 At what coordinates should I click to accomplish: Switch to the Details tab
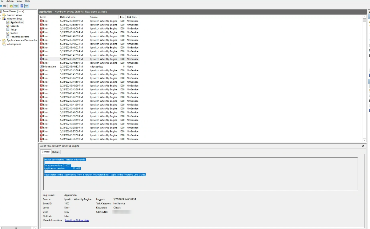coord(56,152)
